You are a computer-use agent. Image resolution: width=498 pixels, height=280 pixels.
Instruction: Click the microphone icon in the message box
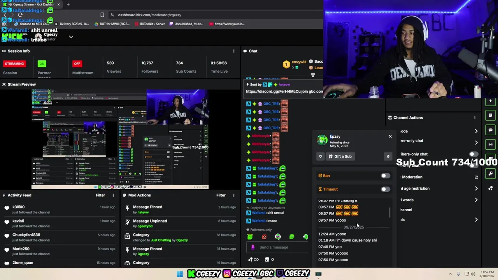pos(253,247)
